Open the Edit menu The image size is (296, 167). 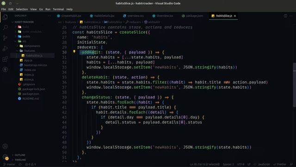11,9
